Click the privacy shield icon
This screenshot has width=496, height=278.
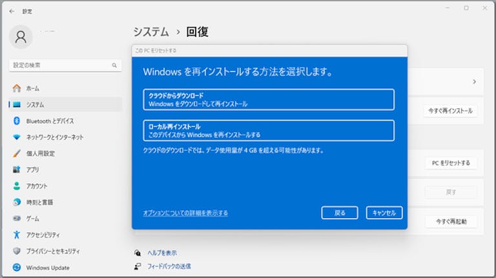click(x=17, y=251)
